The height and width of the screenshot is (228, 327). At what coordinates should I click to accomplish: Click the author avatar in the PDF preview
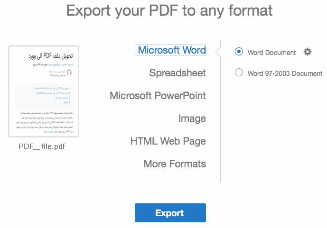tap(70, 73)
